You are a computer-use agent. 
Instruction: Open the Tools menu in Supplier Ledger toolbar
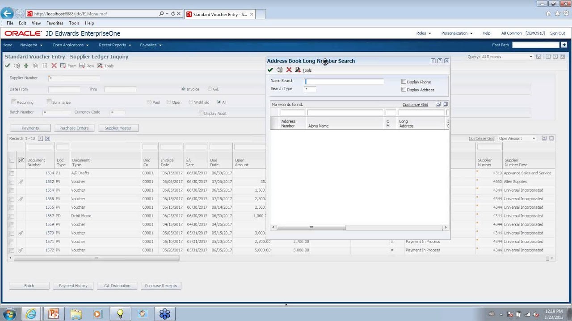click(105, 66)
